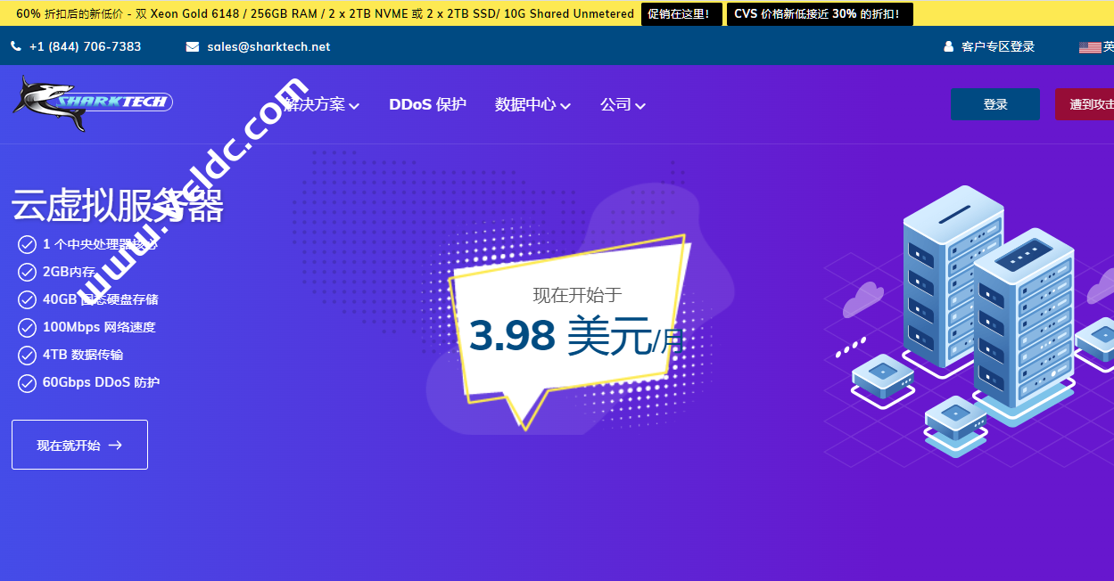1114x581 pixels.
Task: Click the 登录 button
Action: [994, 104]
